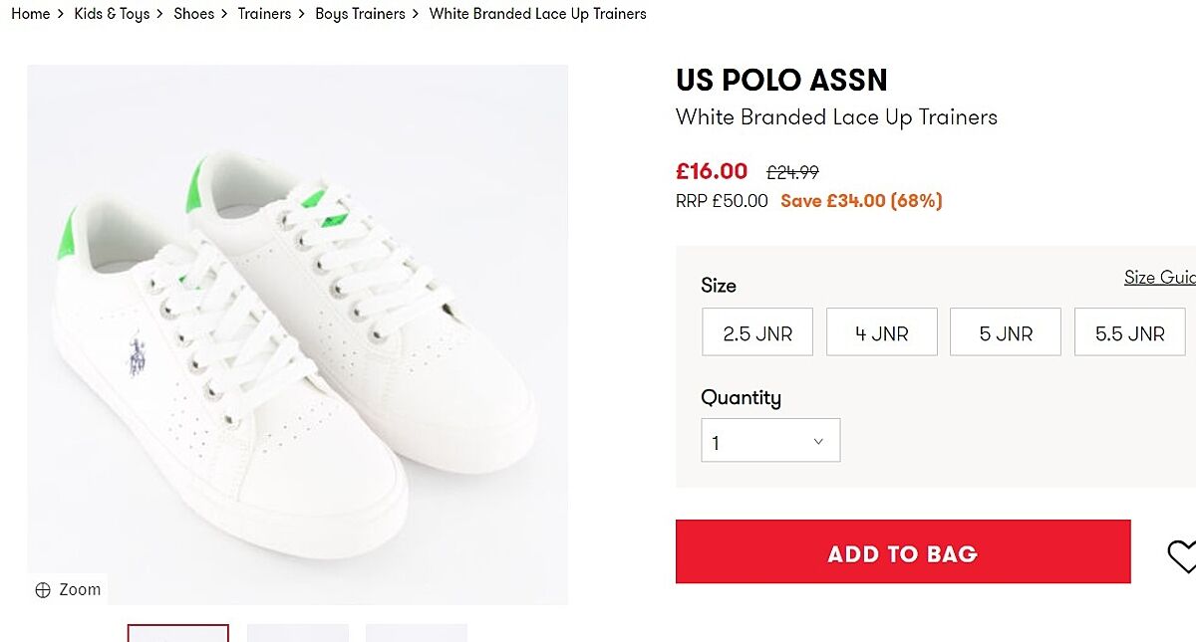Open the Quantity dropdown
This screenshot has width=1196, height=642.
tap(769, 441)
